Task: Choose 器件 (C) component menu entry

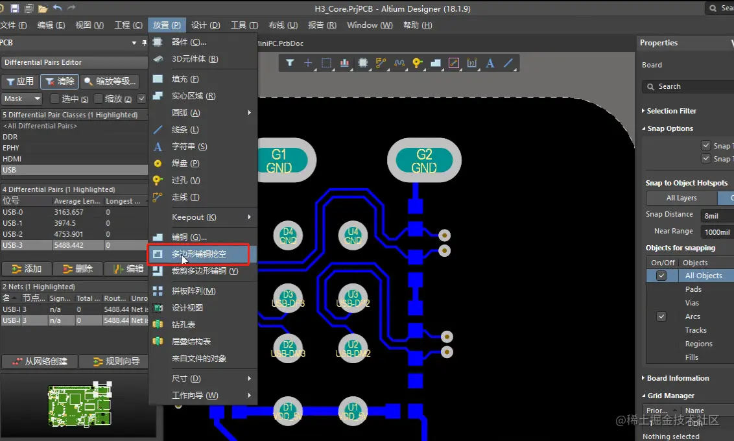Action: [x=203, y=42]
